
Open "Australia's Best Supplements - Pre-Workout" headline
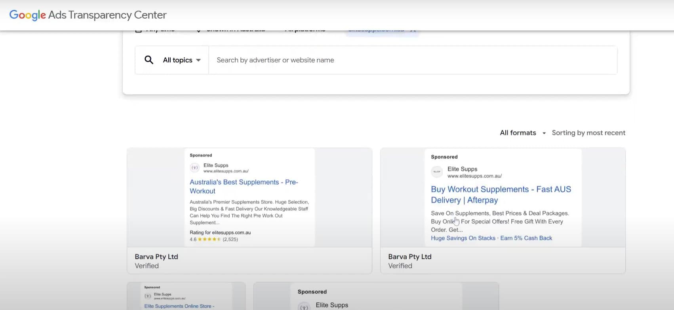click(x=244, y=186)
